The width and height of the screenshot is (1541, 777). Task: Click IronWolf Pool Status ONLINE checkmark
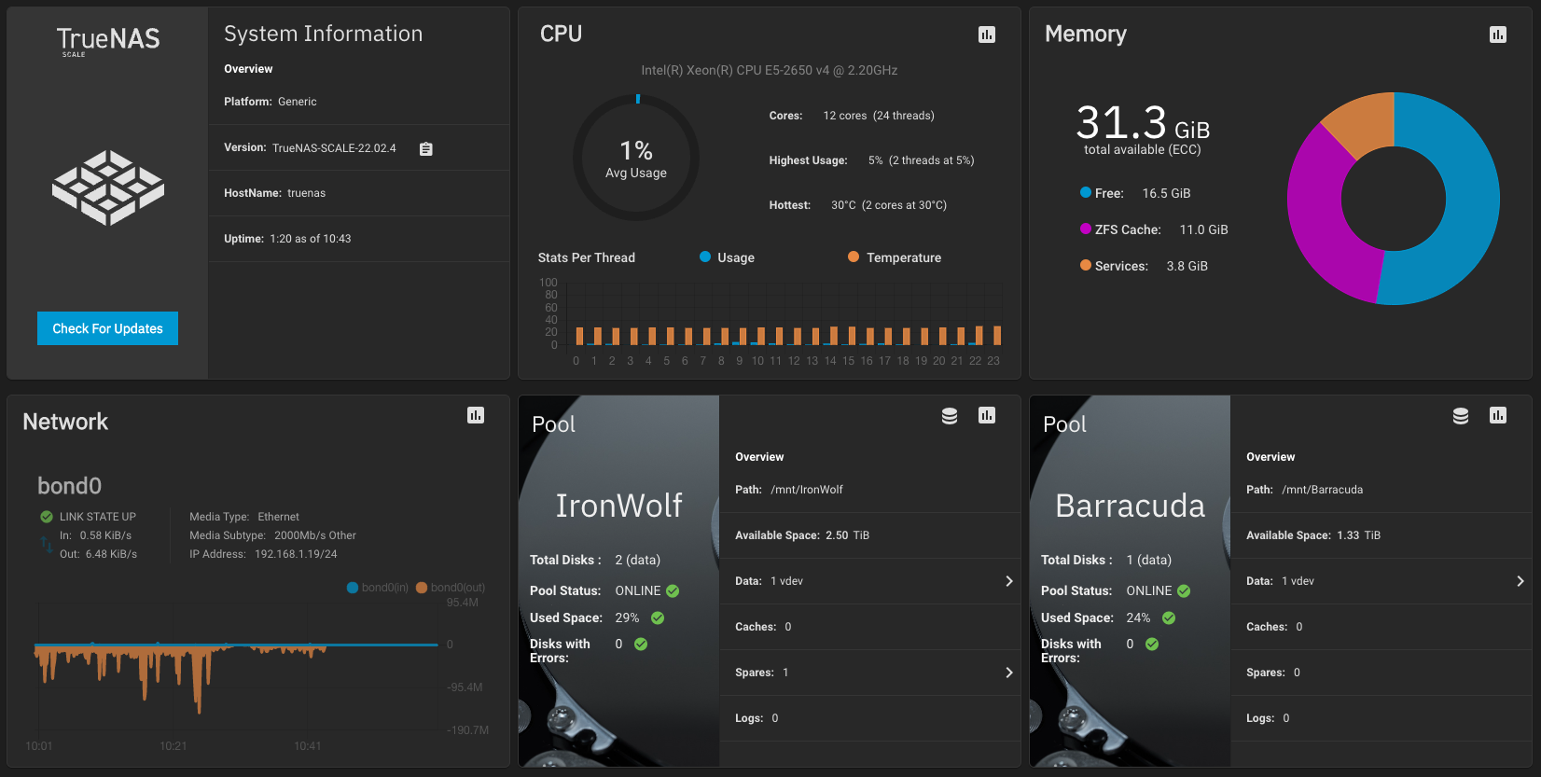[673, 591]
